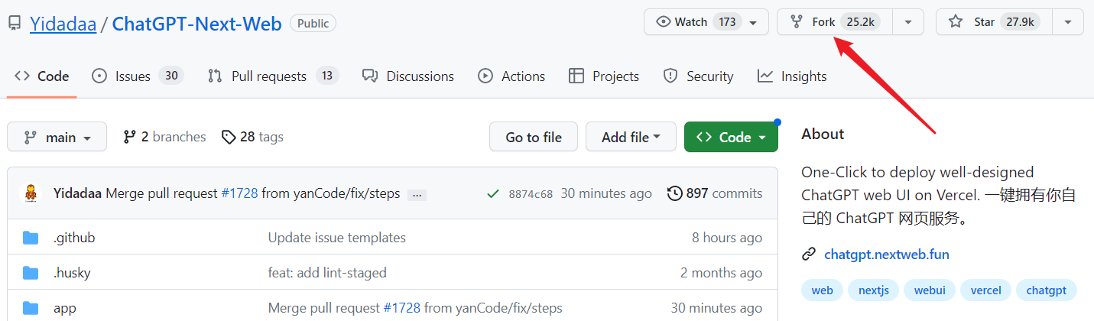1094x321 pixels.
Task: Expand the commit message ellipsis button
Action: [x=417, y=195]
